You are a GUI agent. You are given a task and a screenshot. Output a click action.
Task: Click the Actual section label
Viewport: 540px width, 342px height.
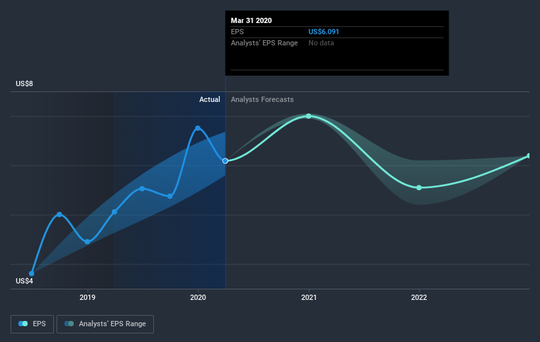click(x=209, y=99)
